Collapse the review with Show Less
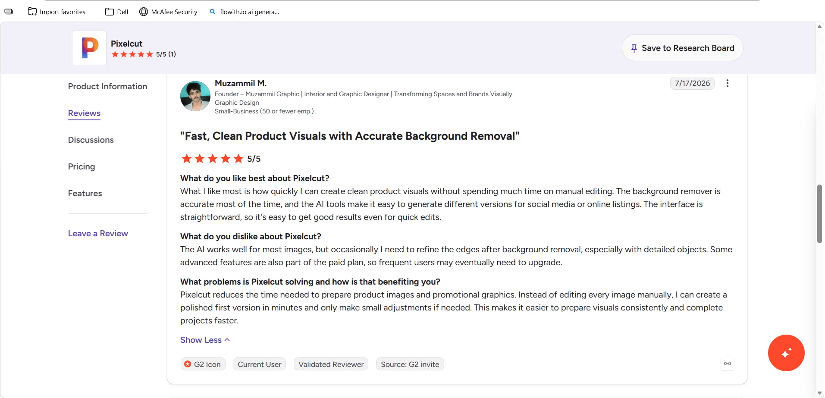 point(205,340)
